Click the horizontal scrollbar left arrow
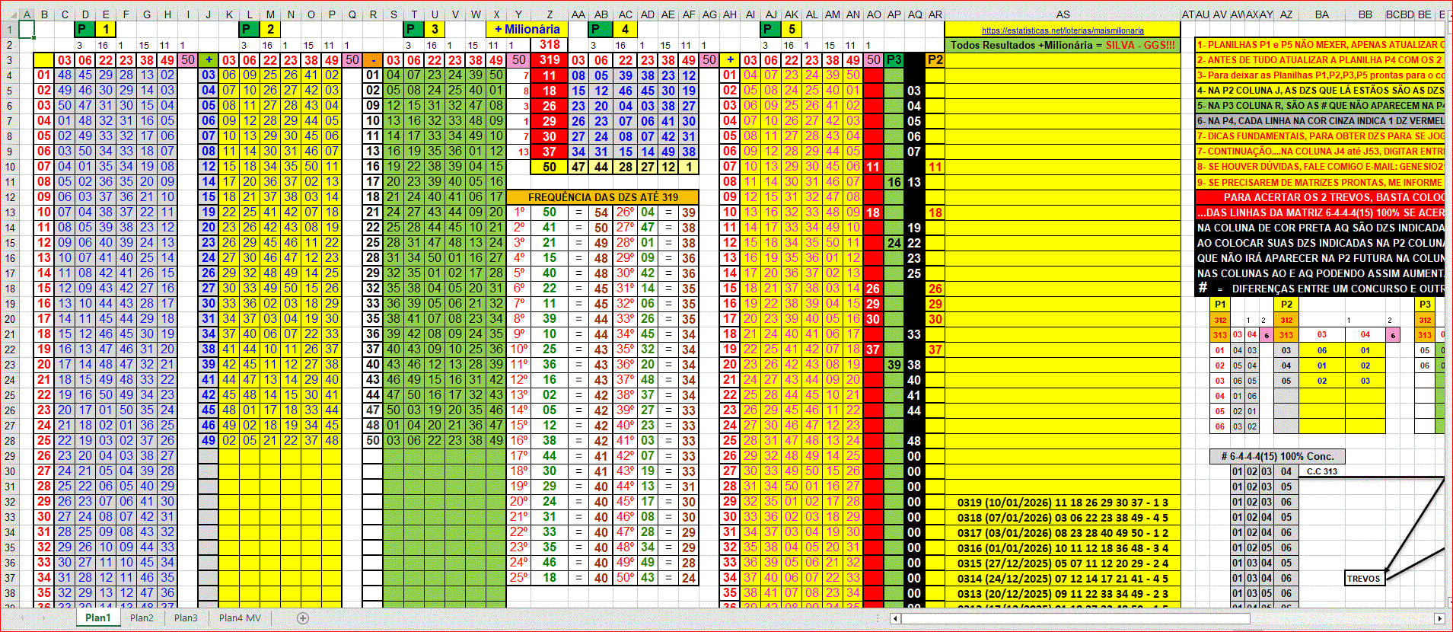The height and width of the screenshot is (632, 1453). (x=895, y=618)
